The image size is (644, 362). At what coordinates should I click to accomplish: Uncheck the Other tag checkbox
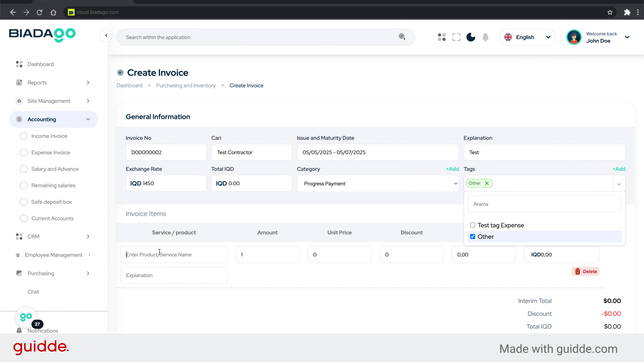473,237
